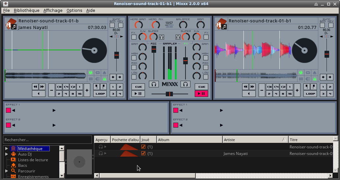Uncheck Joué checkbox for James Nayati track
Screen dimensions: 340x180
[x=143, y=153]
